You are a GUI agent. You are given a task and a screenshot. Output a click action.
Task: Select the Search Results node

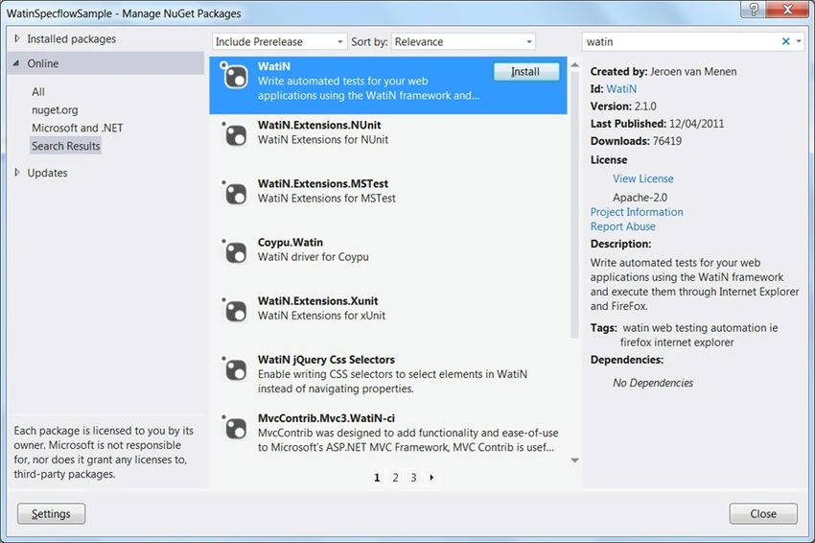pyautogui.click(x=65, y=146)
